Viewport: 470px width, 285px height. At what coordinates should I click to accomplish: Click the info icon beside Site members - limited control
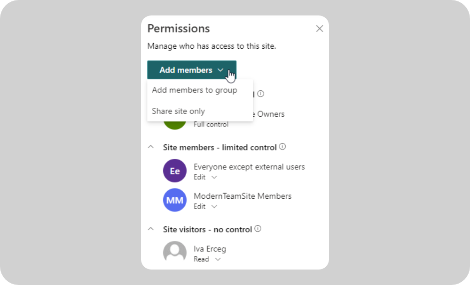click(x=282, y=147)
